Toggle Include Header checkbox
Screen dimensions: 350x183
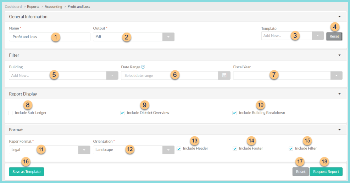179,149
